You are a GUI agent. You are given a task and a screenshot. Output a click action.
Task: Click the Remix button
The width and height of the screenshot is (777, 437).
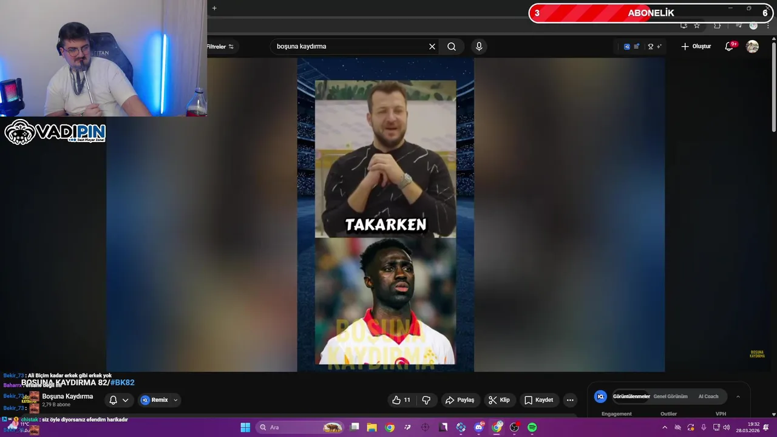154,400
